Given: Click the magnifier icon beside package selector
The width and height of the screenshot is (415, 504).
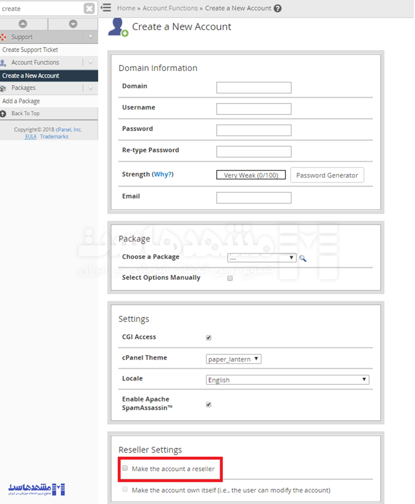Looking at the screenshot, I should tap(303, 258).
